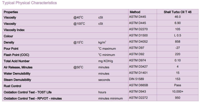Select the Colour property cell

pyautogui.click(x=8, y=36)
